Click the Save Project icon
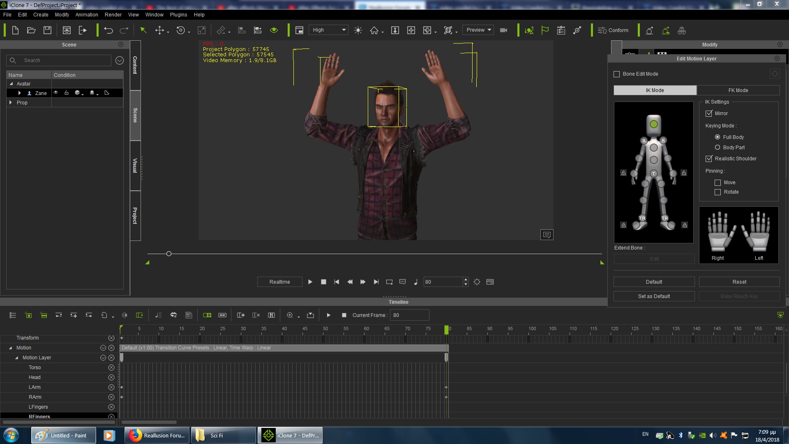The image size is (789, 444). pyautogui.click(x=47, y=30)
